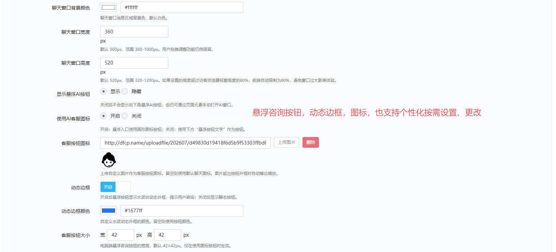This screenshot has height=252, width=556.
Task: Click the customer service avatar preview image
Action: pyautogui.click(x=109, y=160)
